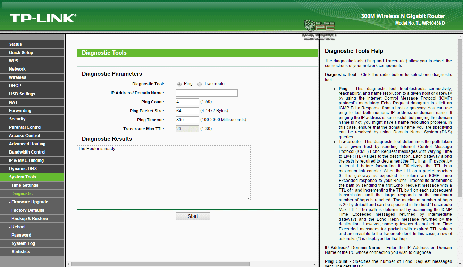Expand the Forwarding menu
The width and height of the screenshot is (463, 267).
(x=32, y=111)
